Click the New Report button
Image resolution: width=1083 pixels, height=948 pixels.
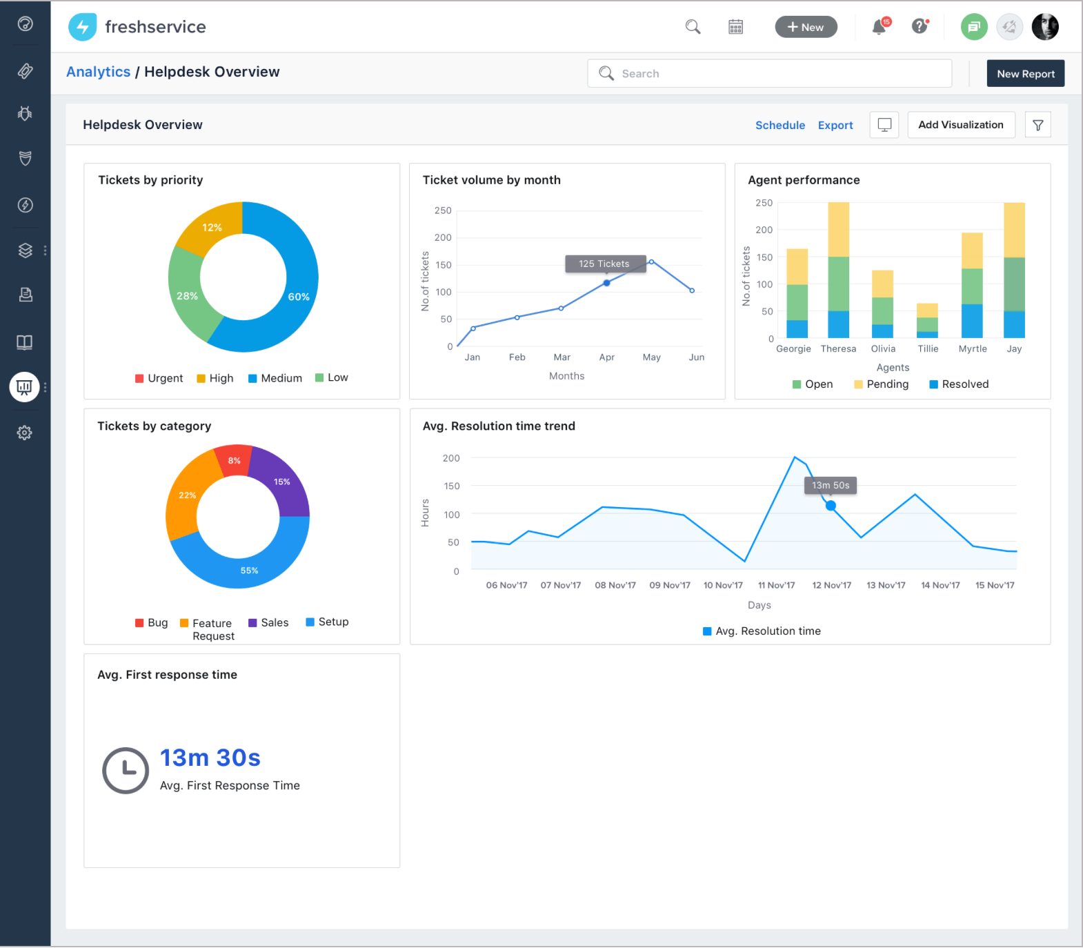click(x=1026, y=74)
